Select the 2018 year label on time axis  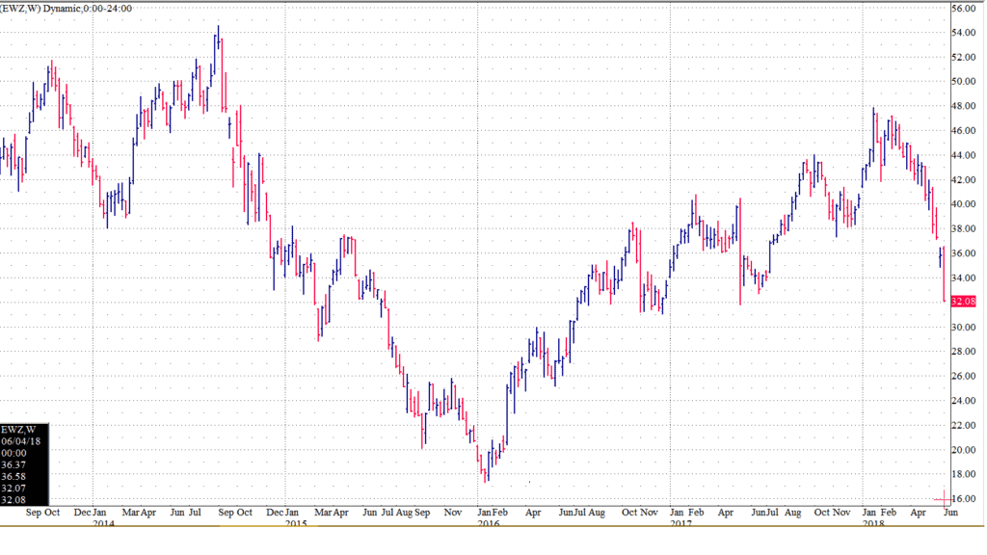tap(874, 524)
